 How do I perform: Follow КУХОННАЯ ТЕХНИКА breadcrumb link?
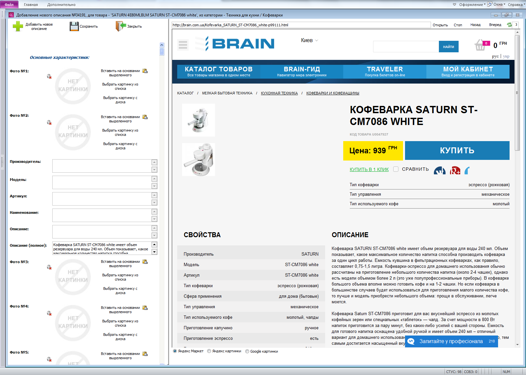279,93
